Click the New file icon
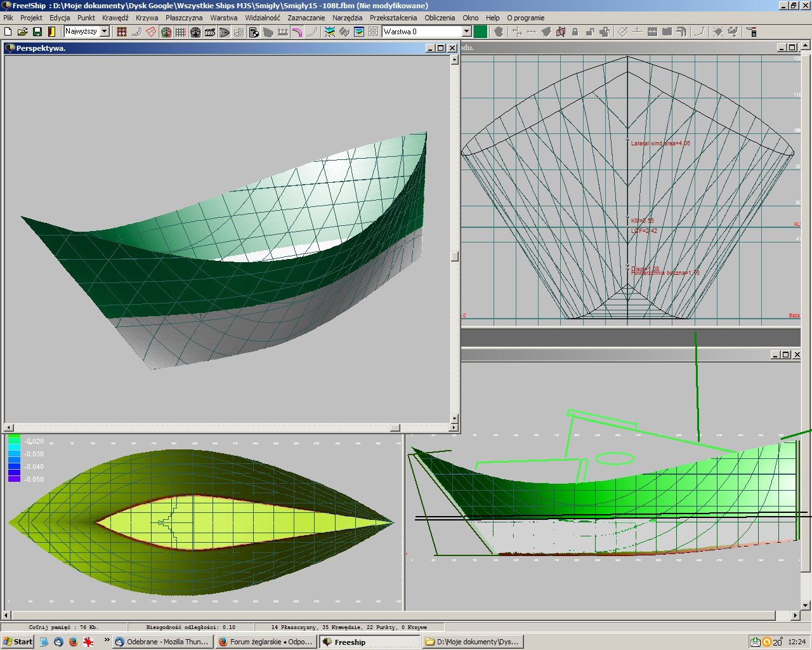The image size is (812, 650). (x=8, y=32)
